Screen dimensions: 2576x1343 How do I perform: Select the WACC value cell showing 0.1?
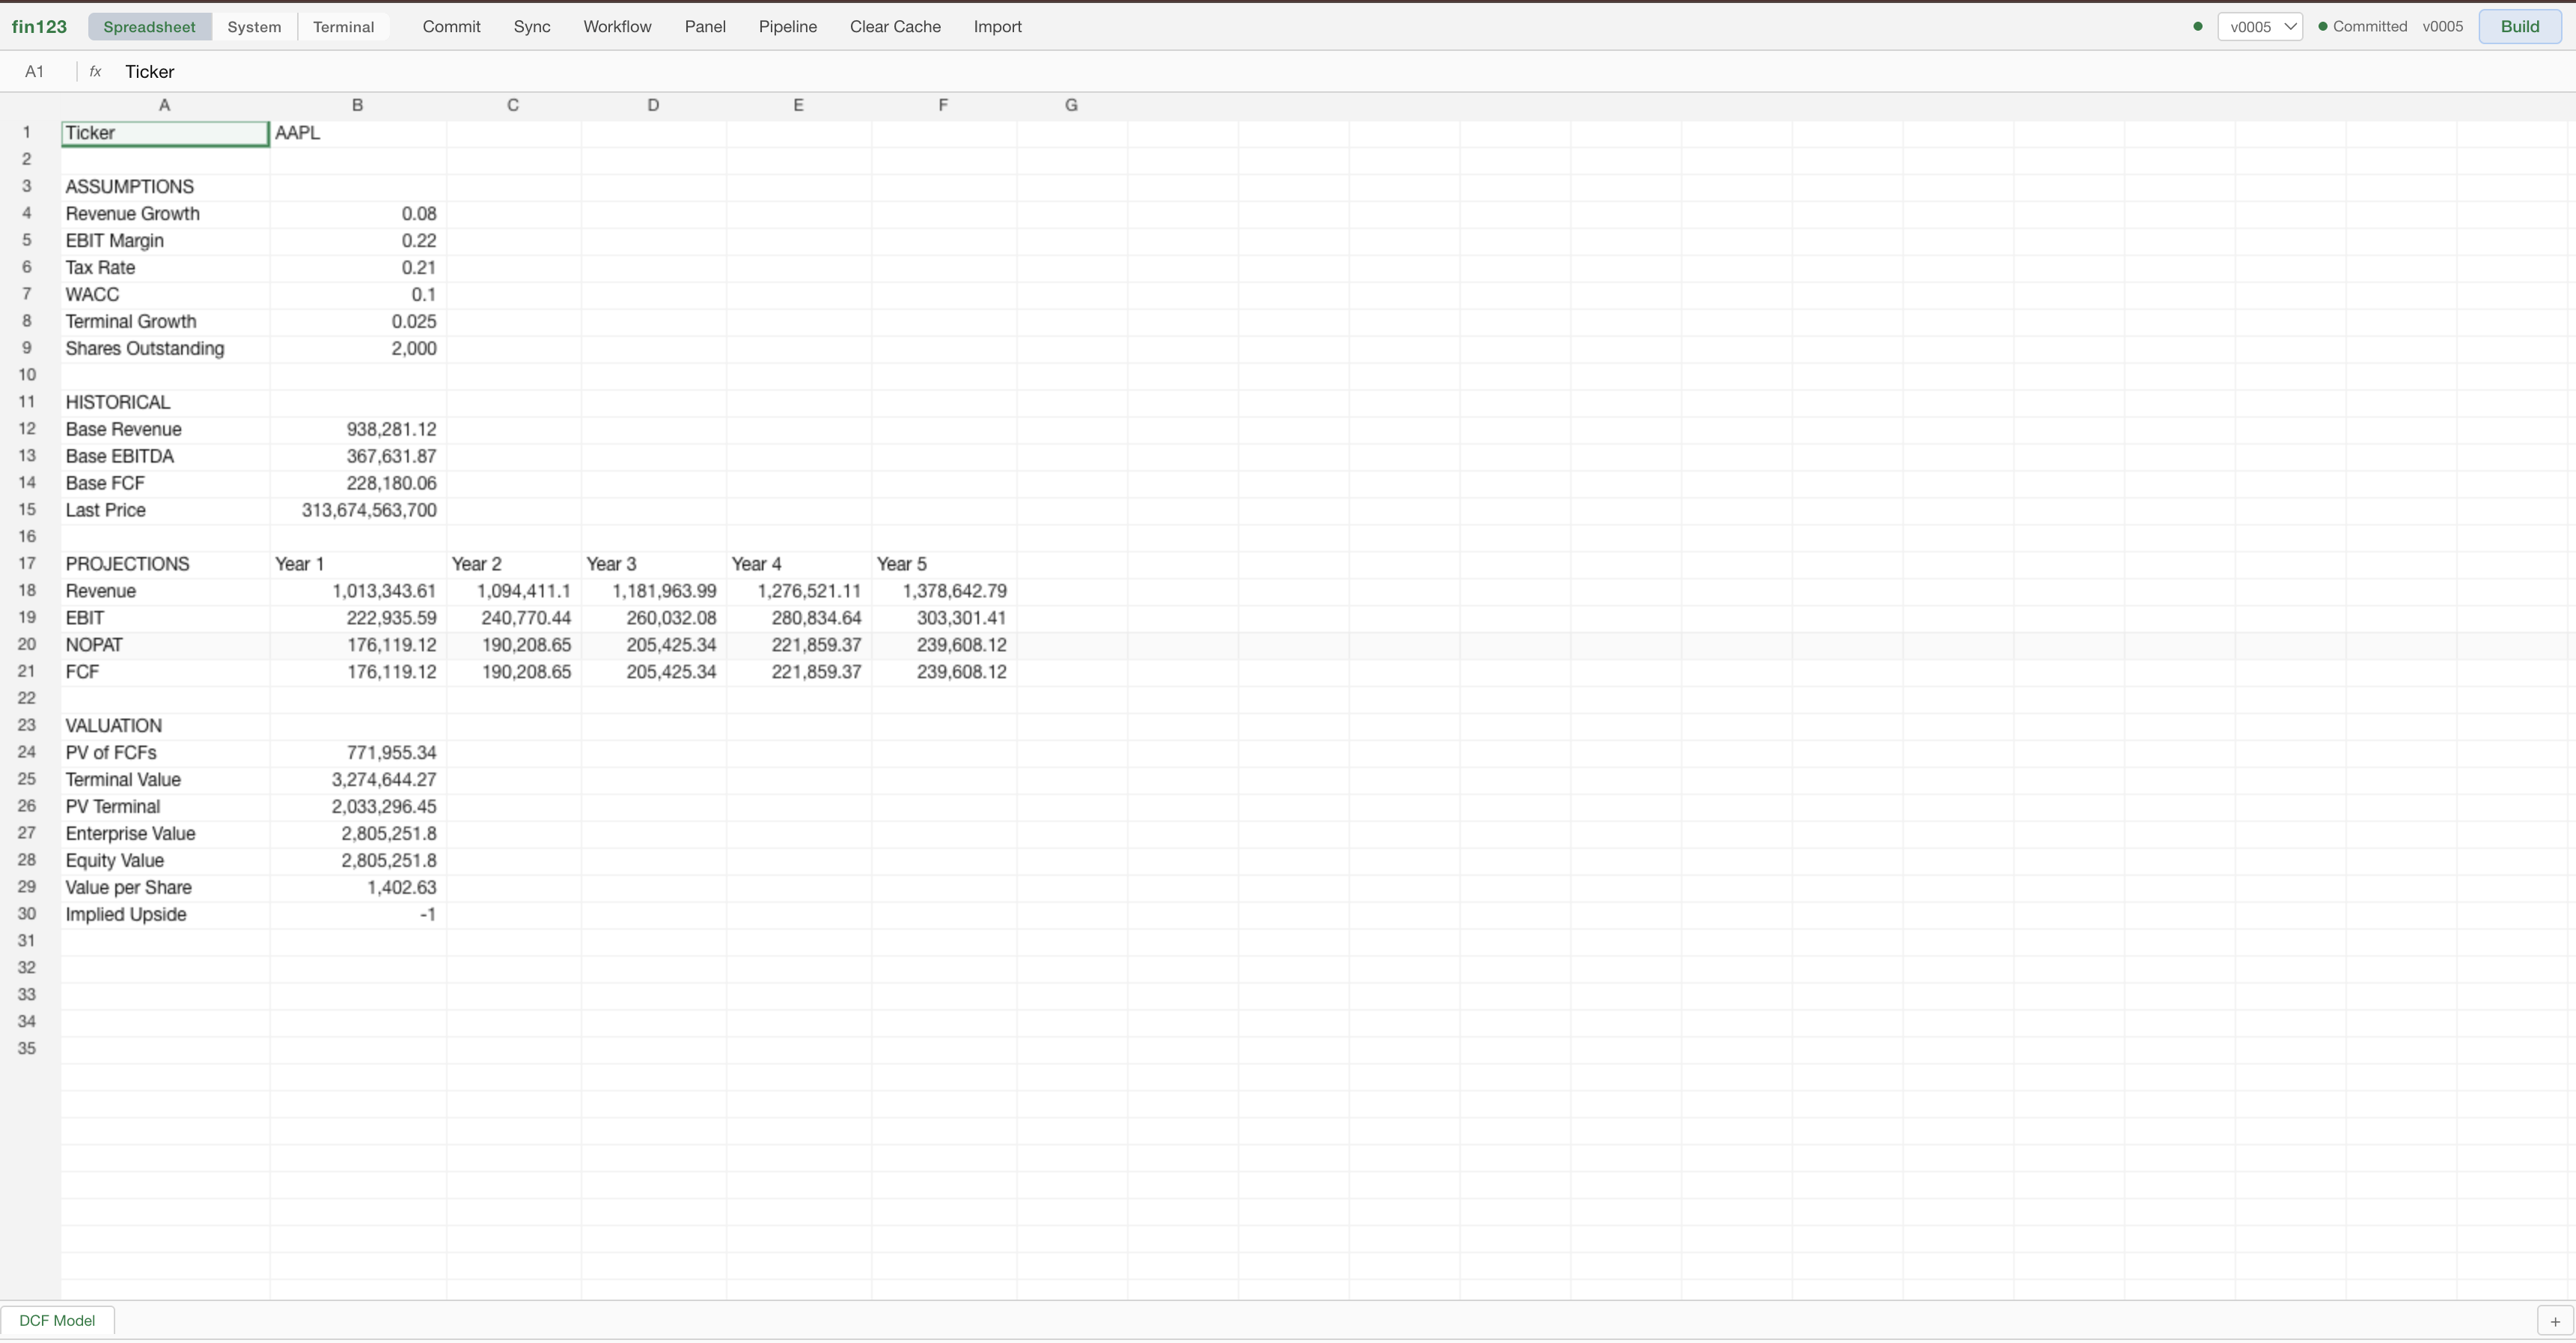[357, 294]
